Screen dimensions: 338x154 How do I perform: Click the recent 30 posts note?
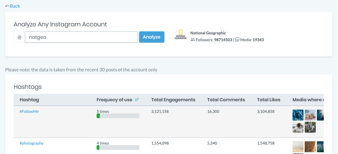point(81,70)
